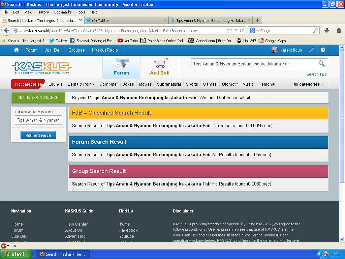Click the system tray clock 17:54
Viewport: 345px width, 259px height.
pyautogui.click(x=336, y=254)
